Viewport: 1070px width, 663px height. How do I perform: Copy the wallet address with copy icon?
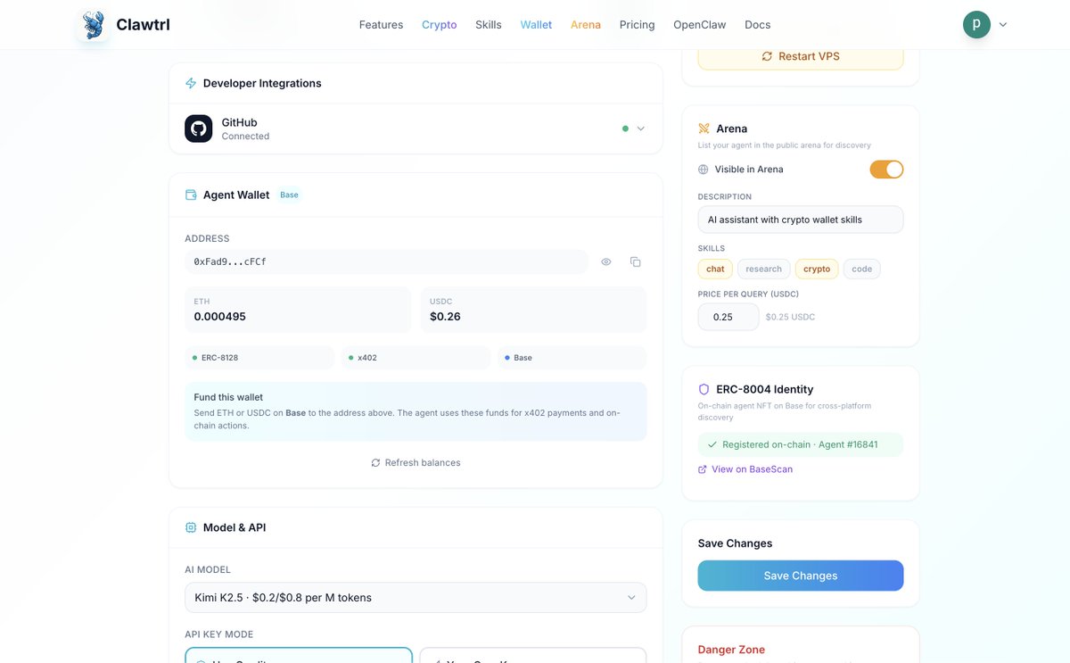click(636, 261)
